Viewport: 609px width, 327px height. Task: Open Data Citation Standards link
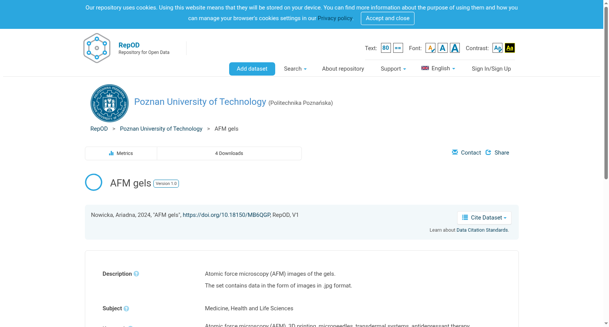(482, 230)
